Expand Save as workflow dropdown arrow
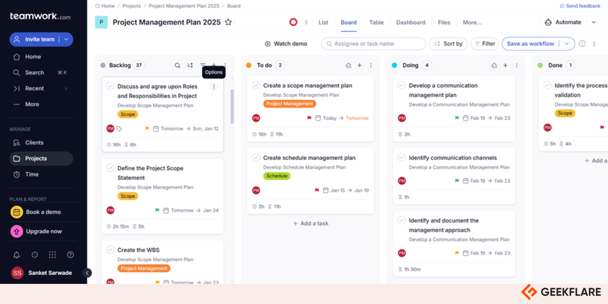Screen dimensions: 608x304 pos(567,44)
